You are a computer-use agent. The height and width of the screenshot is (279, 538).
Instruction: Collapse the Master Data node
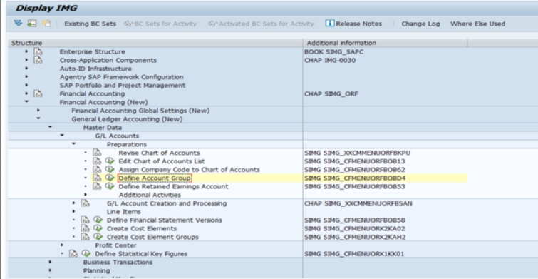click(x=50, y=127)
